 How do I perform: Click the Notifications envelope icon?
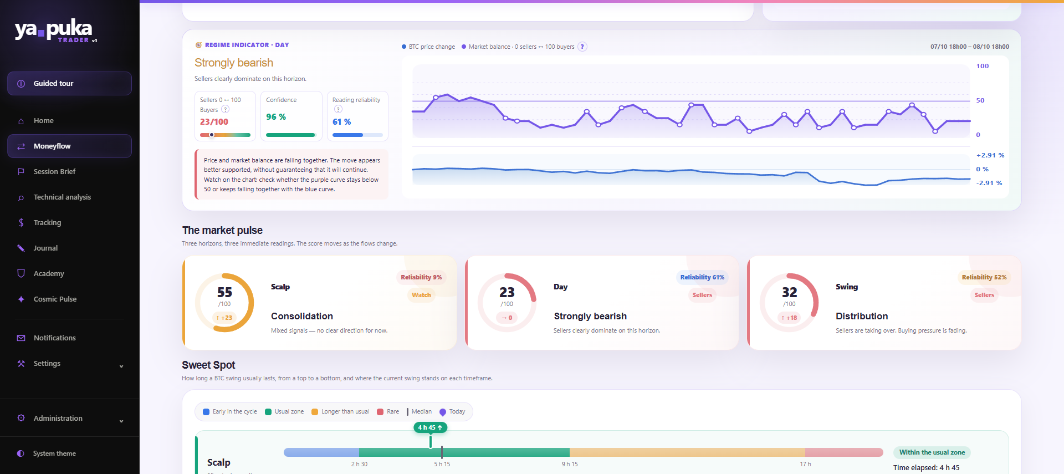point(21,338)
